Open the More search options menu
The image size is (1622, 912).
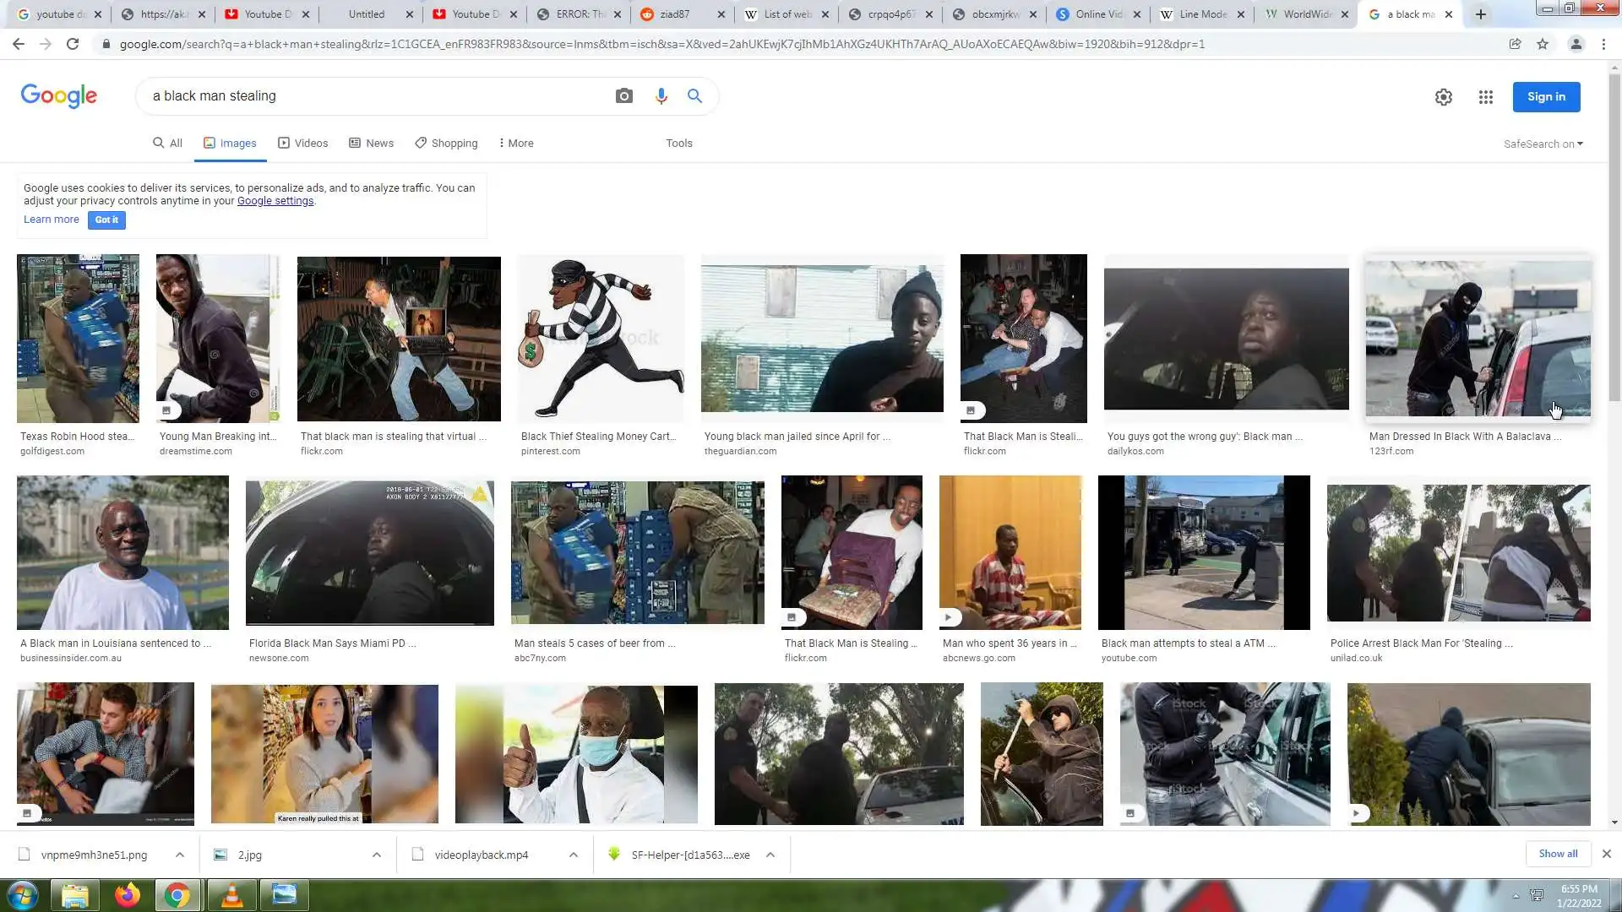click(x=516, y=144)
